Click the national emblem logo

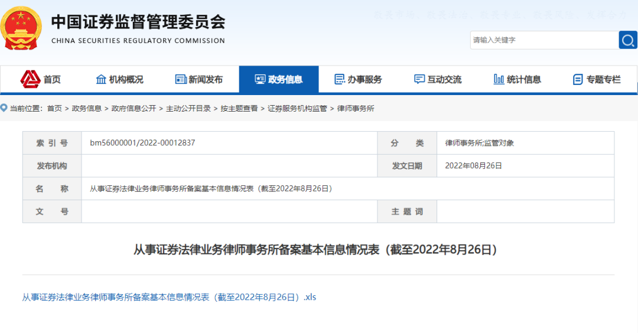click(21, 28)
